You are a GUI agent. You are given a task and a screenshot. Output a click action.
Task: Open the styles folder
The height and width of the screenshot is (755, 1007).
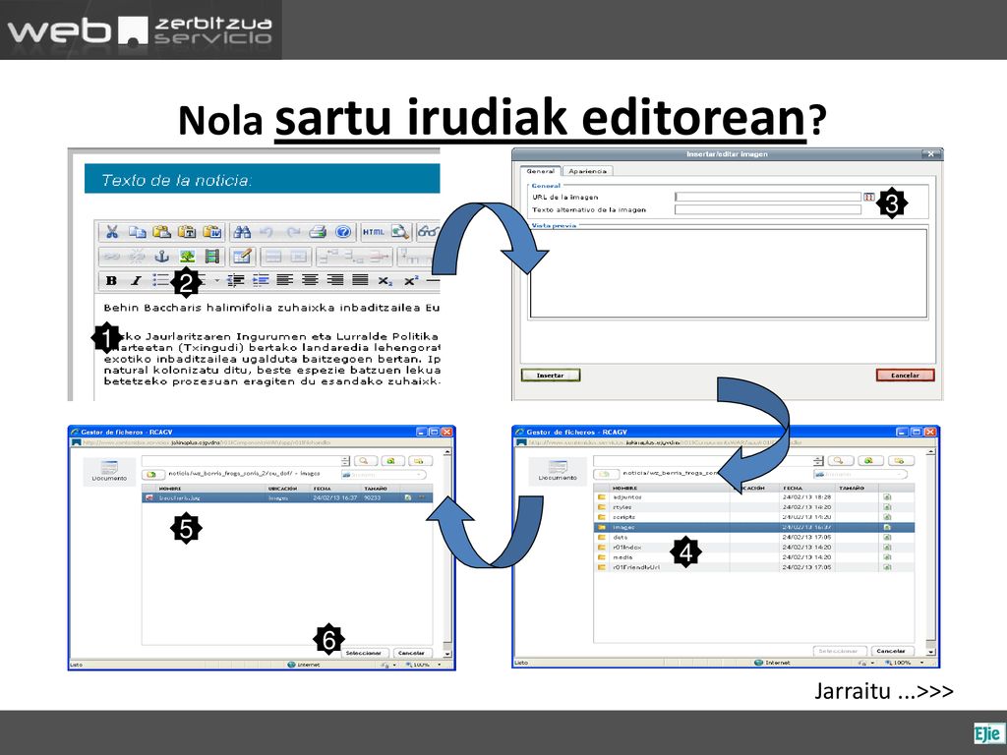coord(754,507)
